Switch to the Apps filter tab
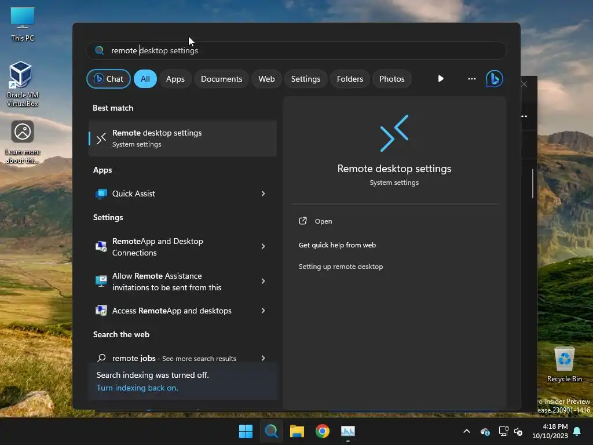 (x=175, y=79)
